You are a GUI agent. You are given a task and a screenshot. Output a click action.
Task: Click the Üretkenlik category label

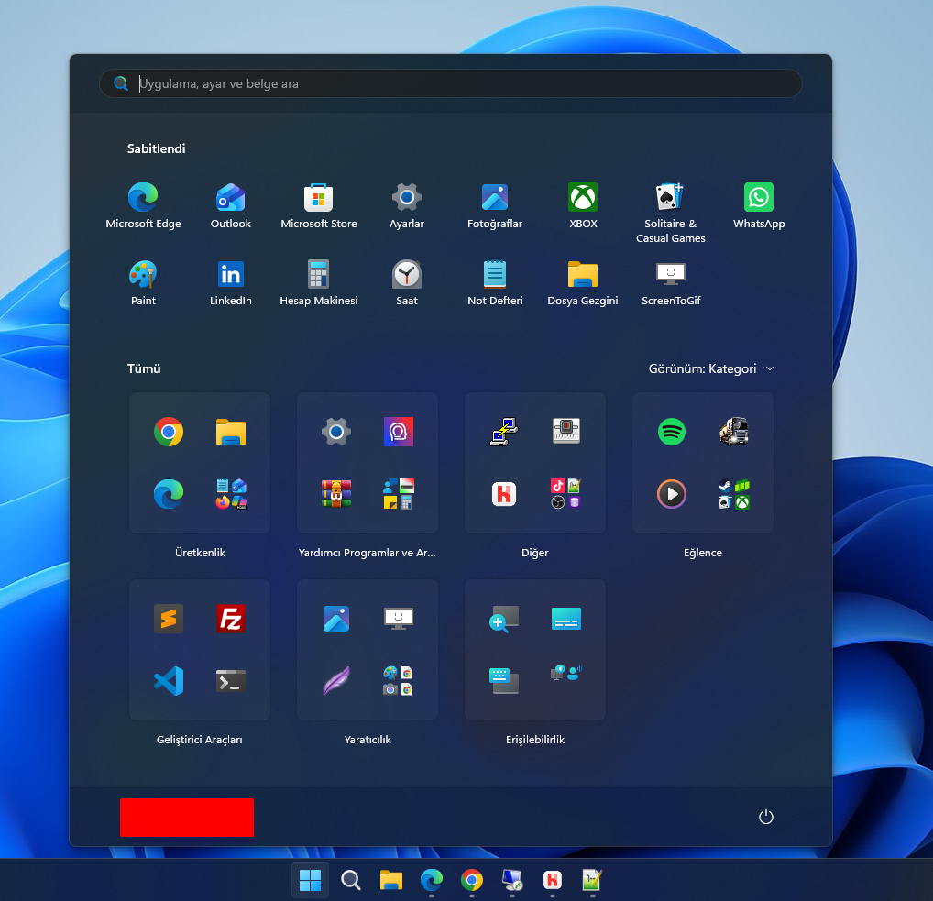200,553
